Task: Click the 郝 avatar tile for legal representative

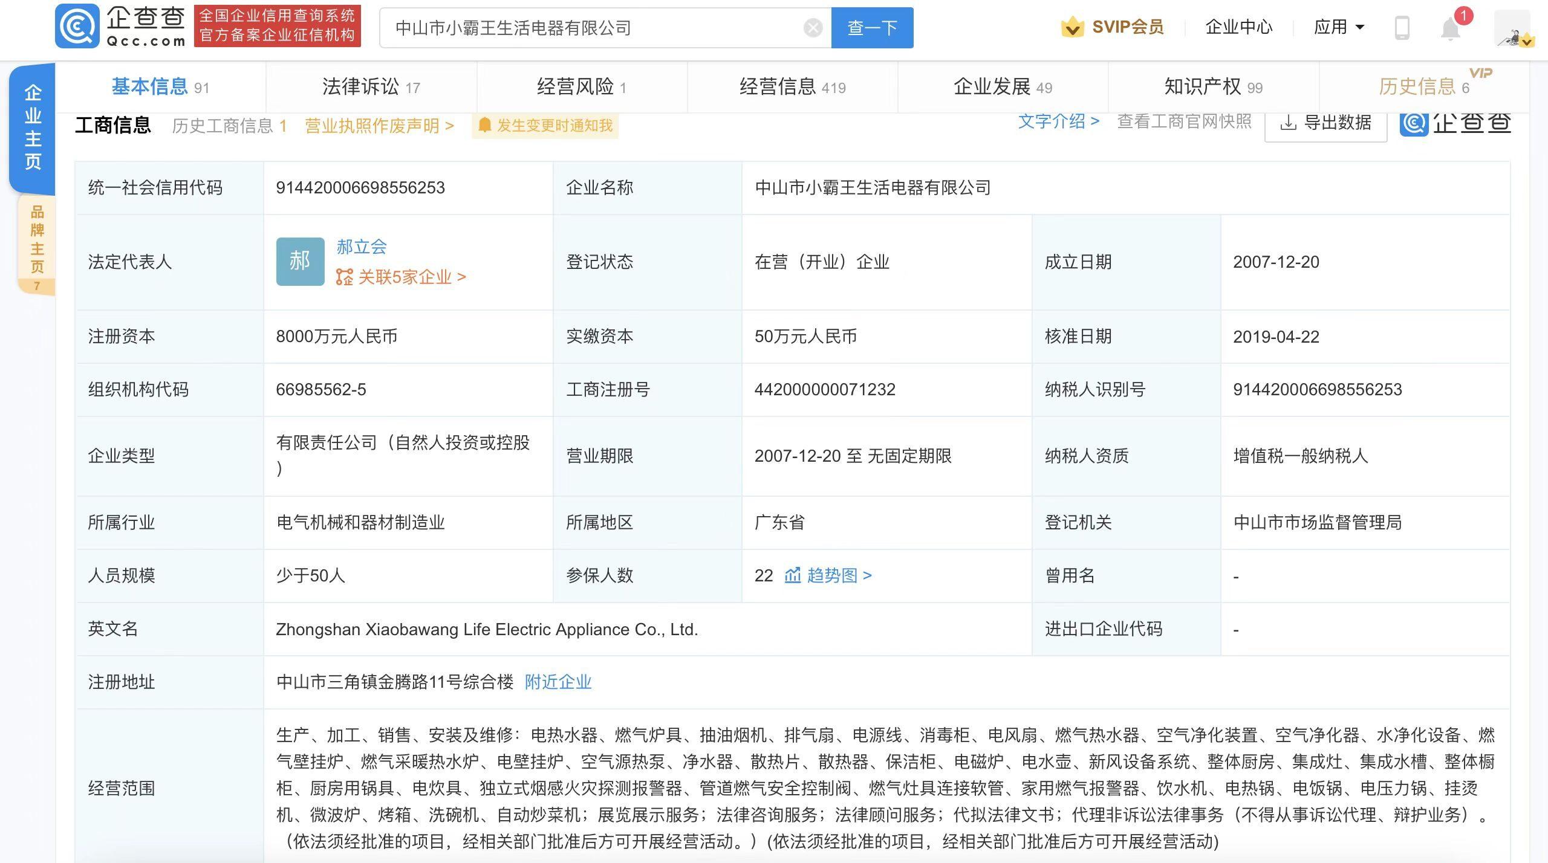Action: [300, 261]
